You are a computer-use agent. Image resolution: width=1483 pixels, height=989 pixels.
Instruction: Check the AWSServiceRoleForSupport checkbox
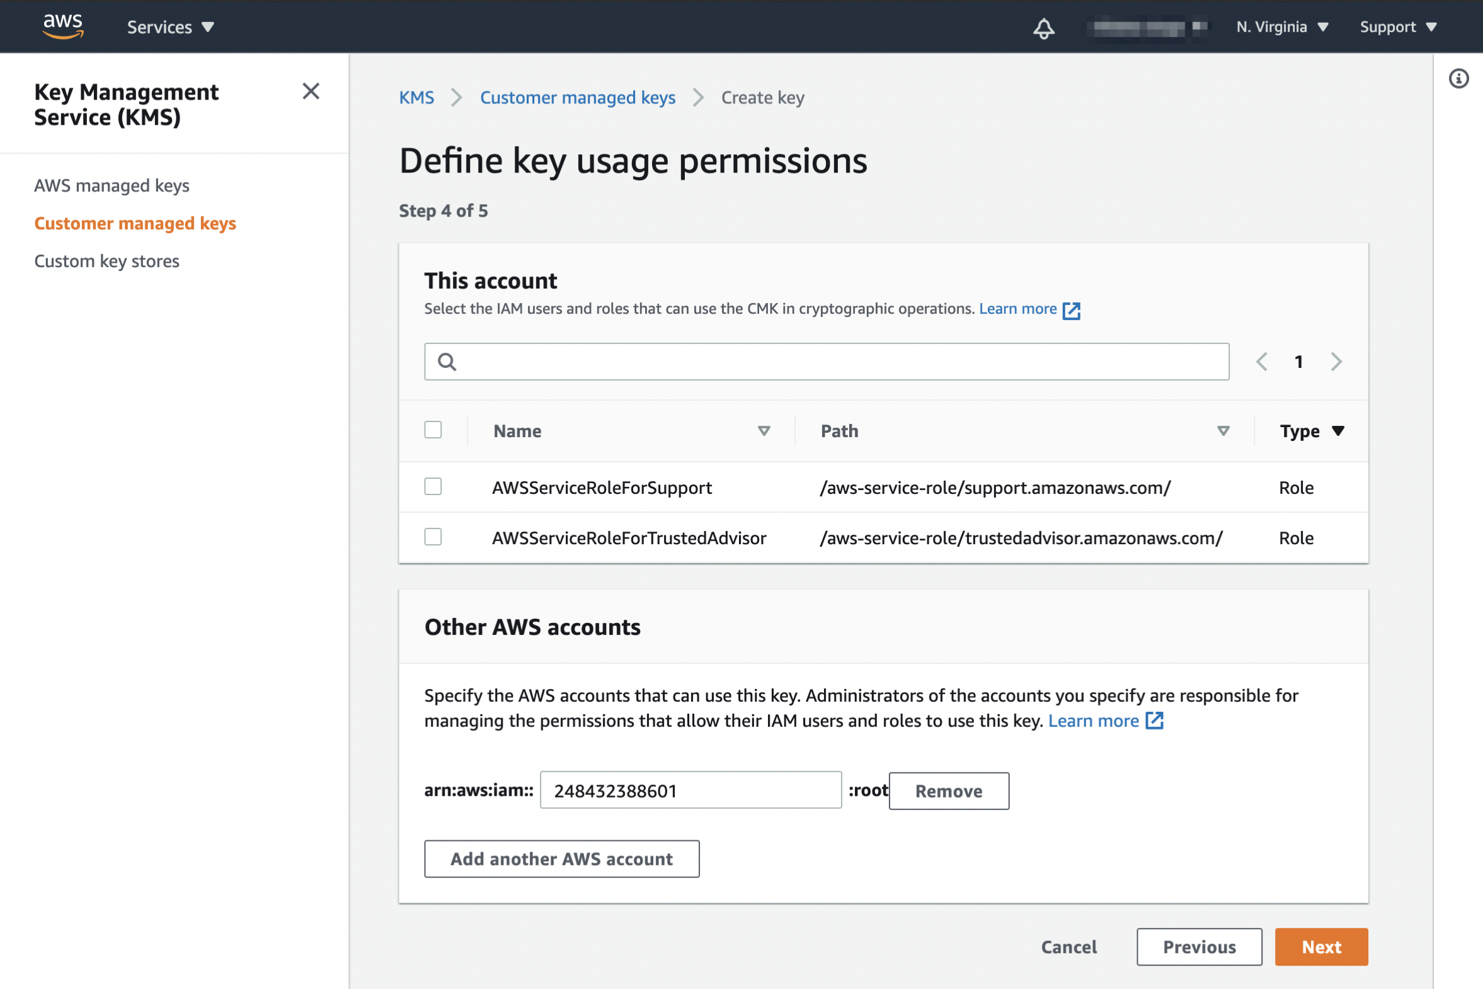[433, 487]
